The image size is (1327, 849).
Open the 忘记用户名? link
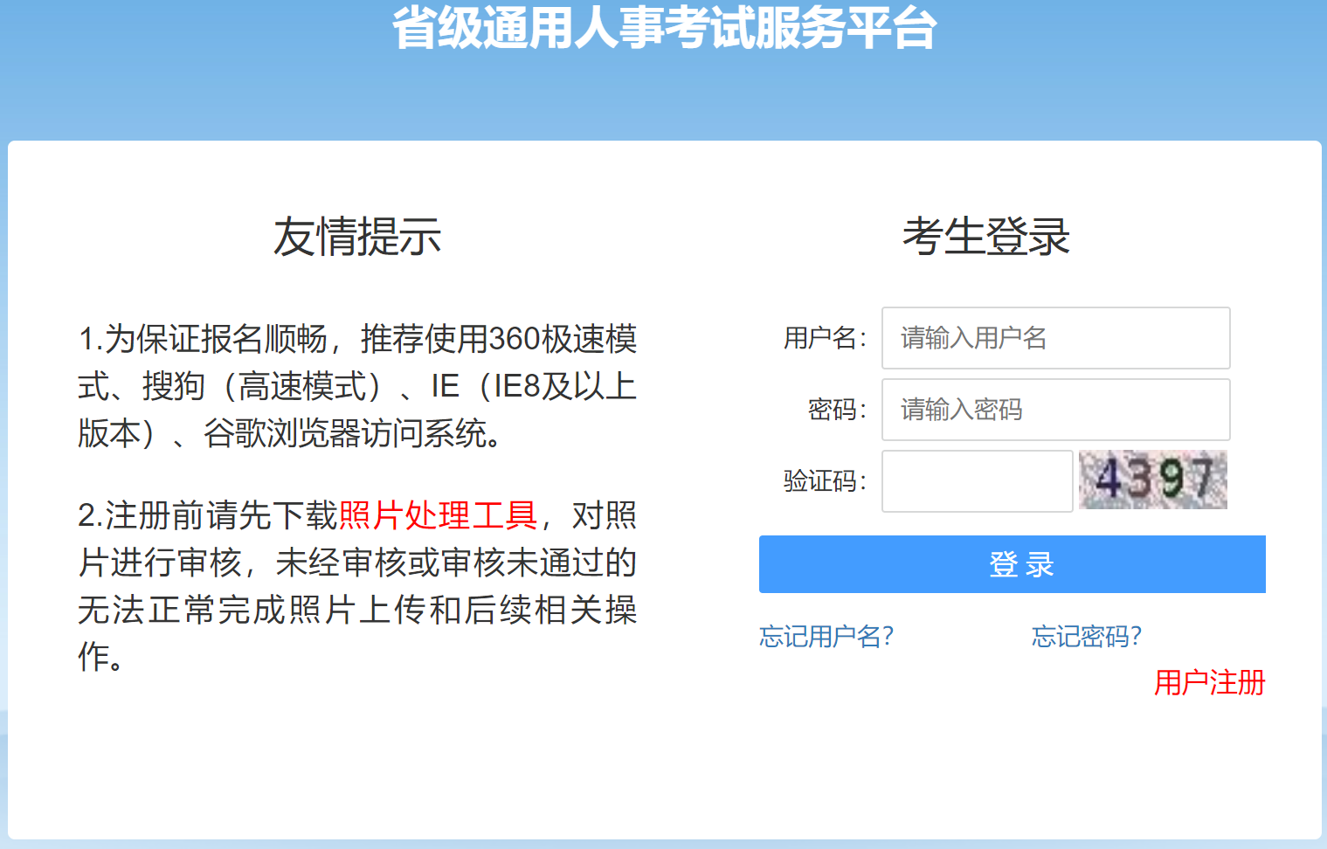coord(826,637)
